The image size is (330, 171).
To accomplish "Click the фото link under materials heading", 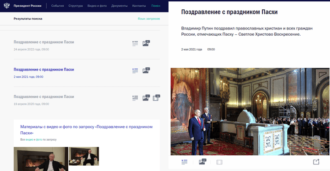I will pos(39,140).
